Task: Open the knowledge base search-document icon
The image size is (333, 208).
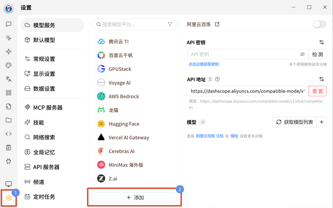Action: (x=9, y=106)
